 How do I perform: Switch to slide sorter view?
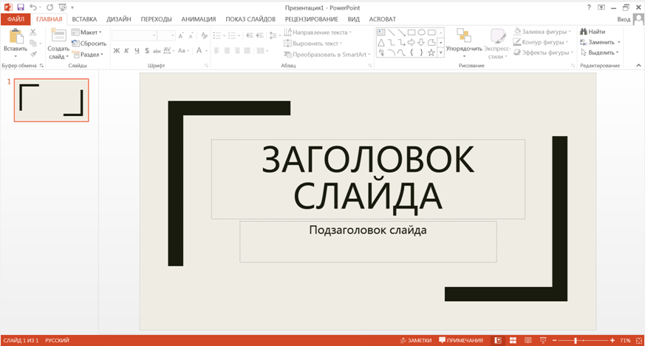[513, 340]
